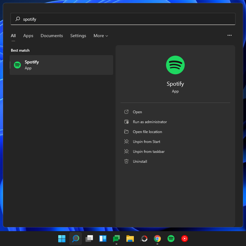Open the Widgets panel from taskbar
Screen dimensions: 246x246
pos(103,239)
